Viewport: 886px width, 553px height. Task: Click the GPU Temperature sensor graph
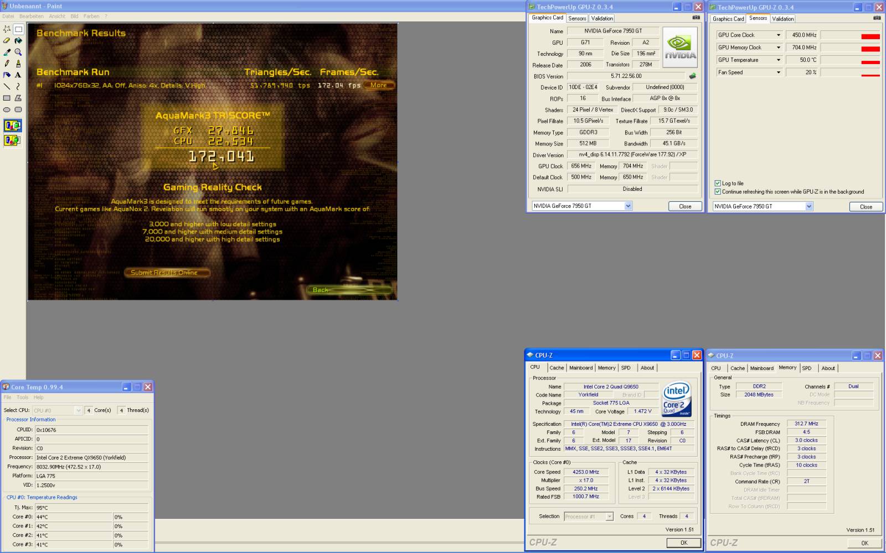(x=850, y=60)
